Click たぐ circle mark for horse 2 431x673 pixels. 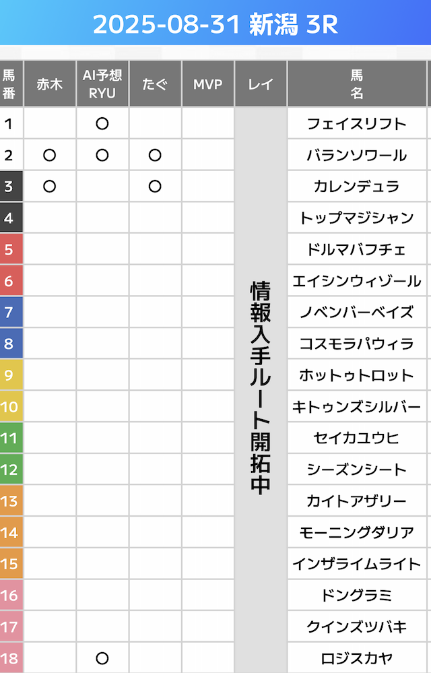click(x=155, y=156)
